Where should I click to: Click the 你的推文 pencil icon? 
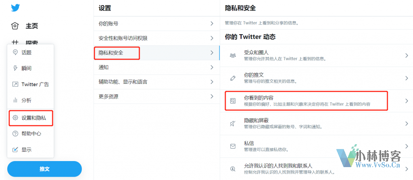233,78
